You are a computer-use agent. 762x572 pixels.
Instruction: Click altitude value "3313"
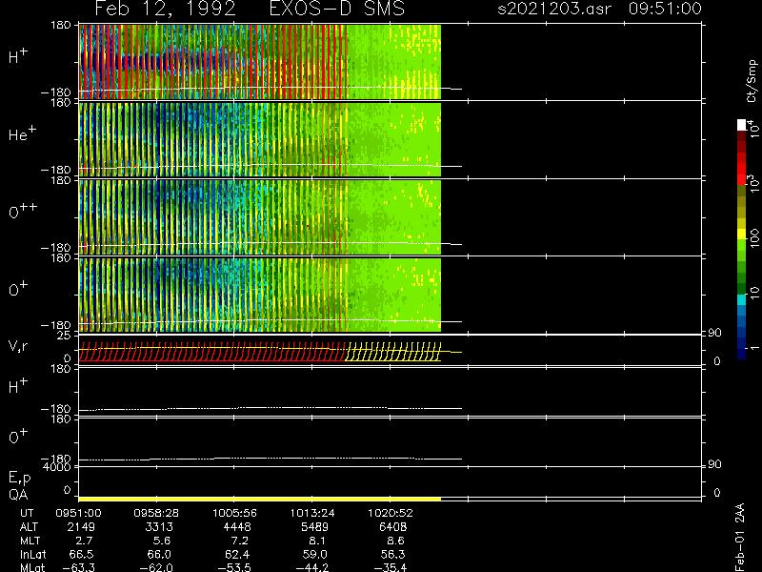coord(159,527)
